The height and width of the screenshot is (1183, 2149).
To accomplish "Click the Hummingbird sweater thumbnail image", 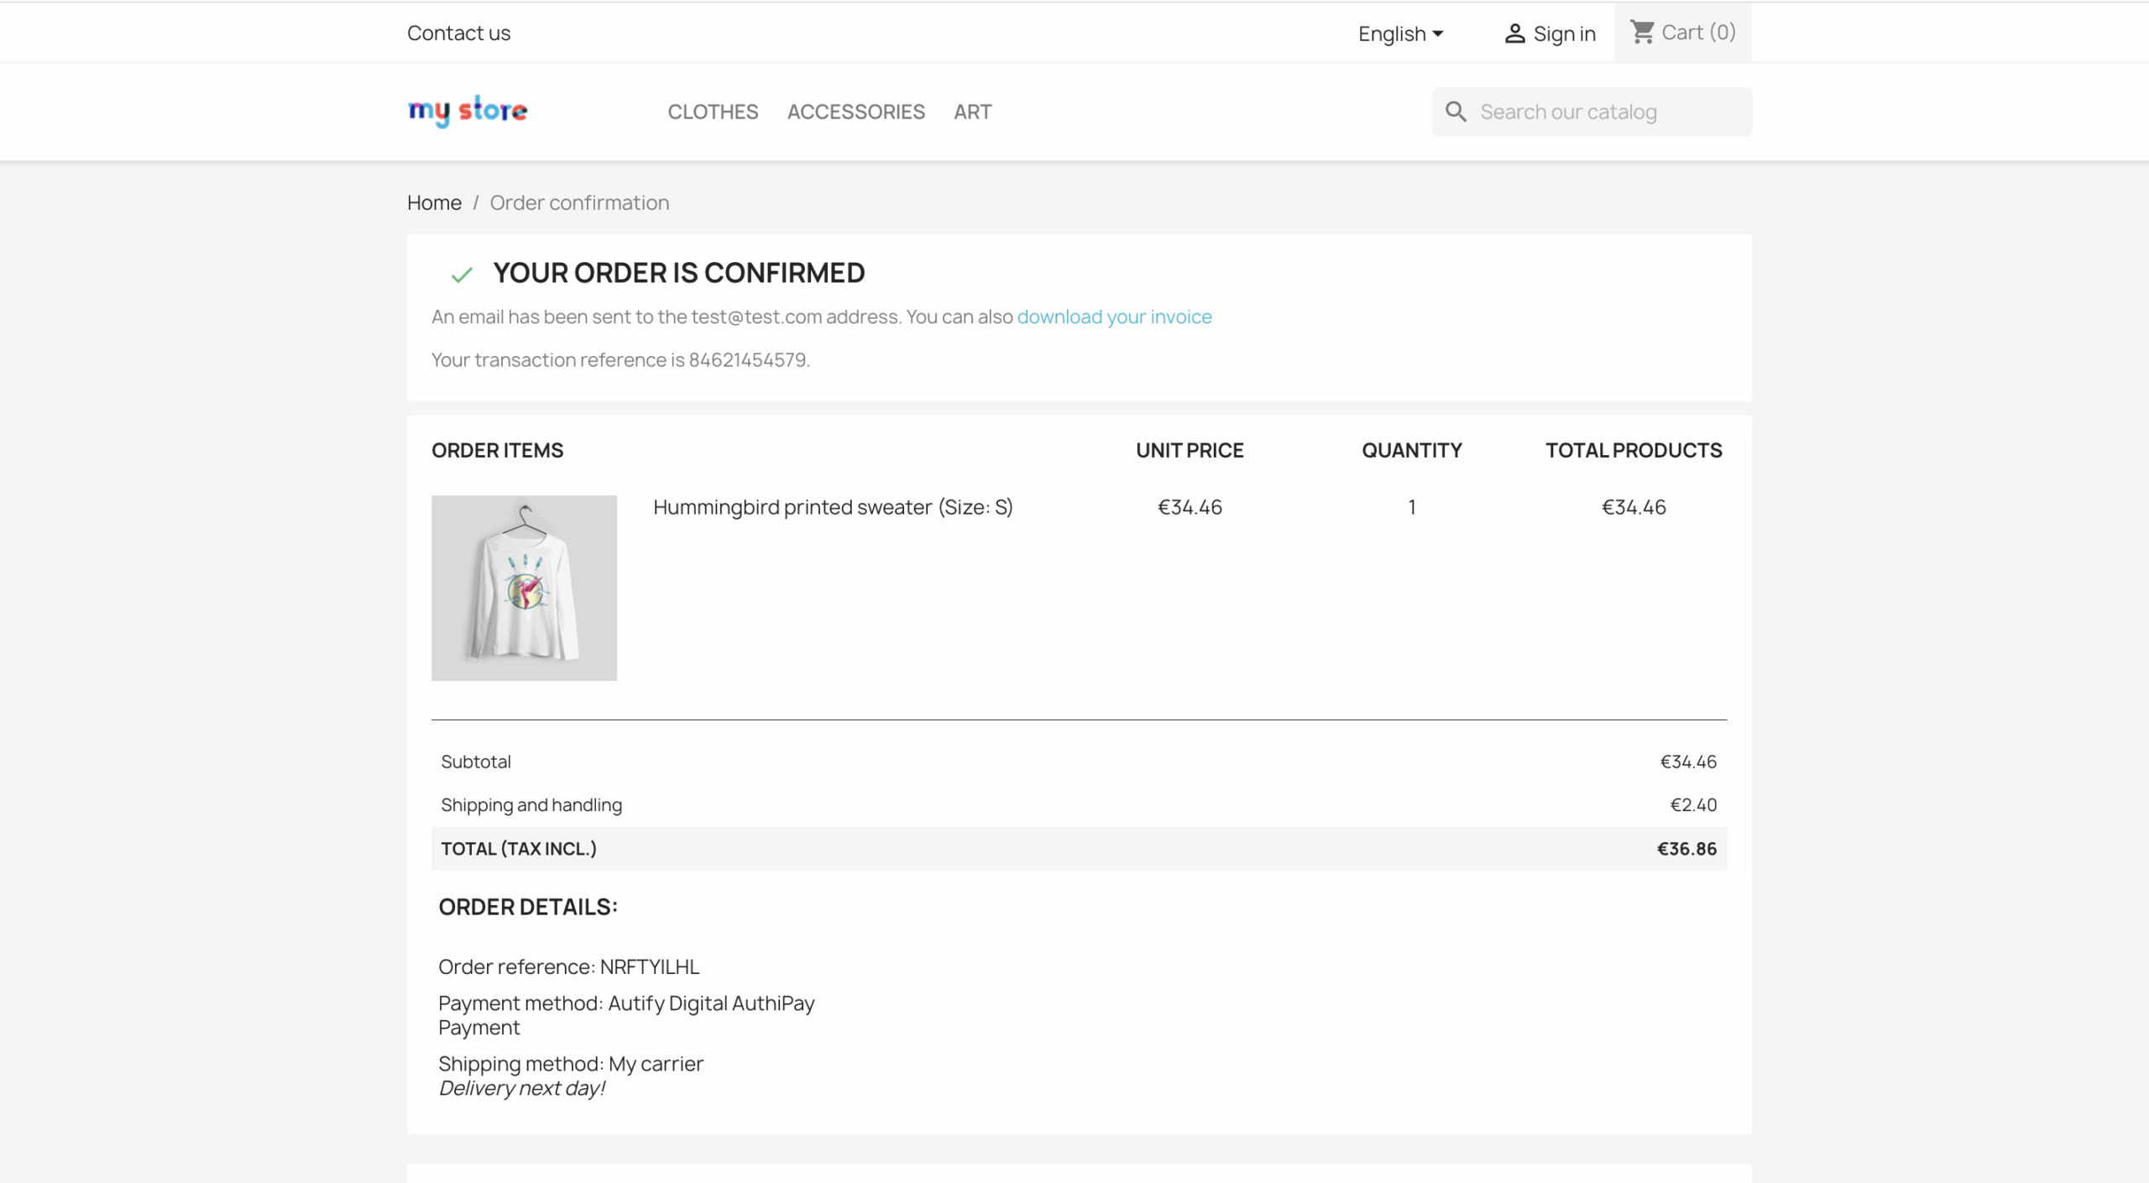I will point(524,588).
